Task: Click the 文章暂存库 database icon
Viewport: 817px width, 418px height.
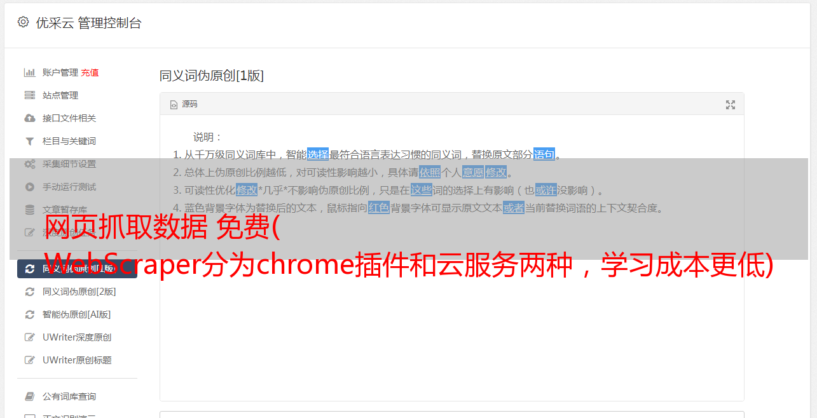Action: pos(29,210)
